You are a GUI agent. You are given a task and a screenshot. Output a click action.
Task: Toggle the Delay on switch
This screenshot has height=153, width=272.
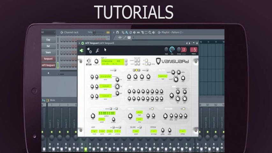coord(152,109)
